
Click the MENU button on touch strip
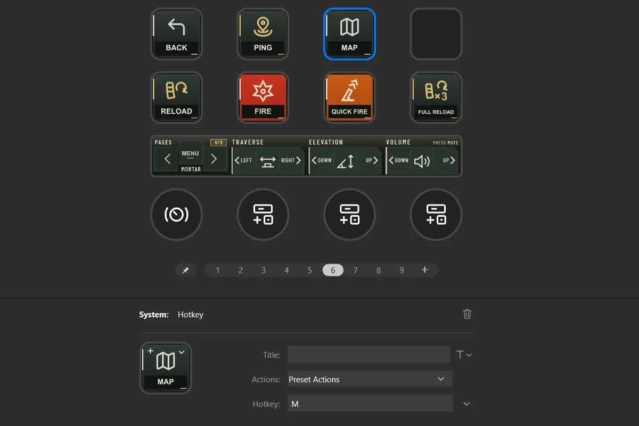pyautogui.click(x=190, y=153)
